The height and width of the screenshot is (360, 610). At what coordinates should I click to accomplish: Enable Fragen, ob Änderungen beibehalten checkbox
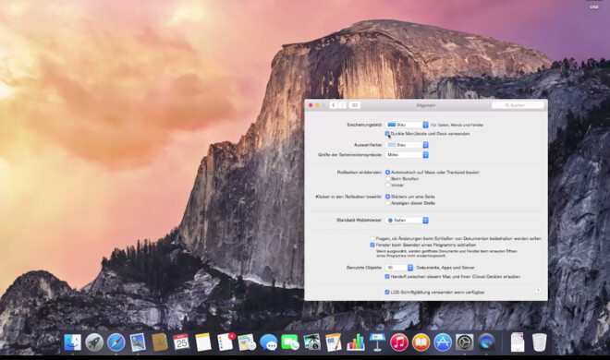372,238
